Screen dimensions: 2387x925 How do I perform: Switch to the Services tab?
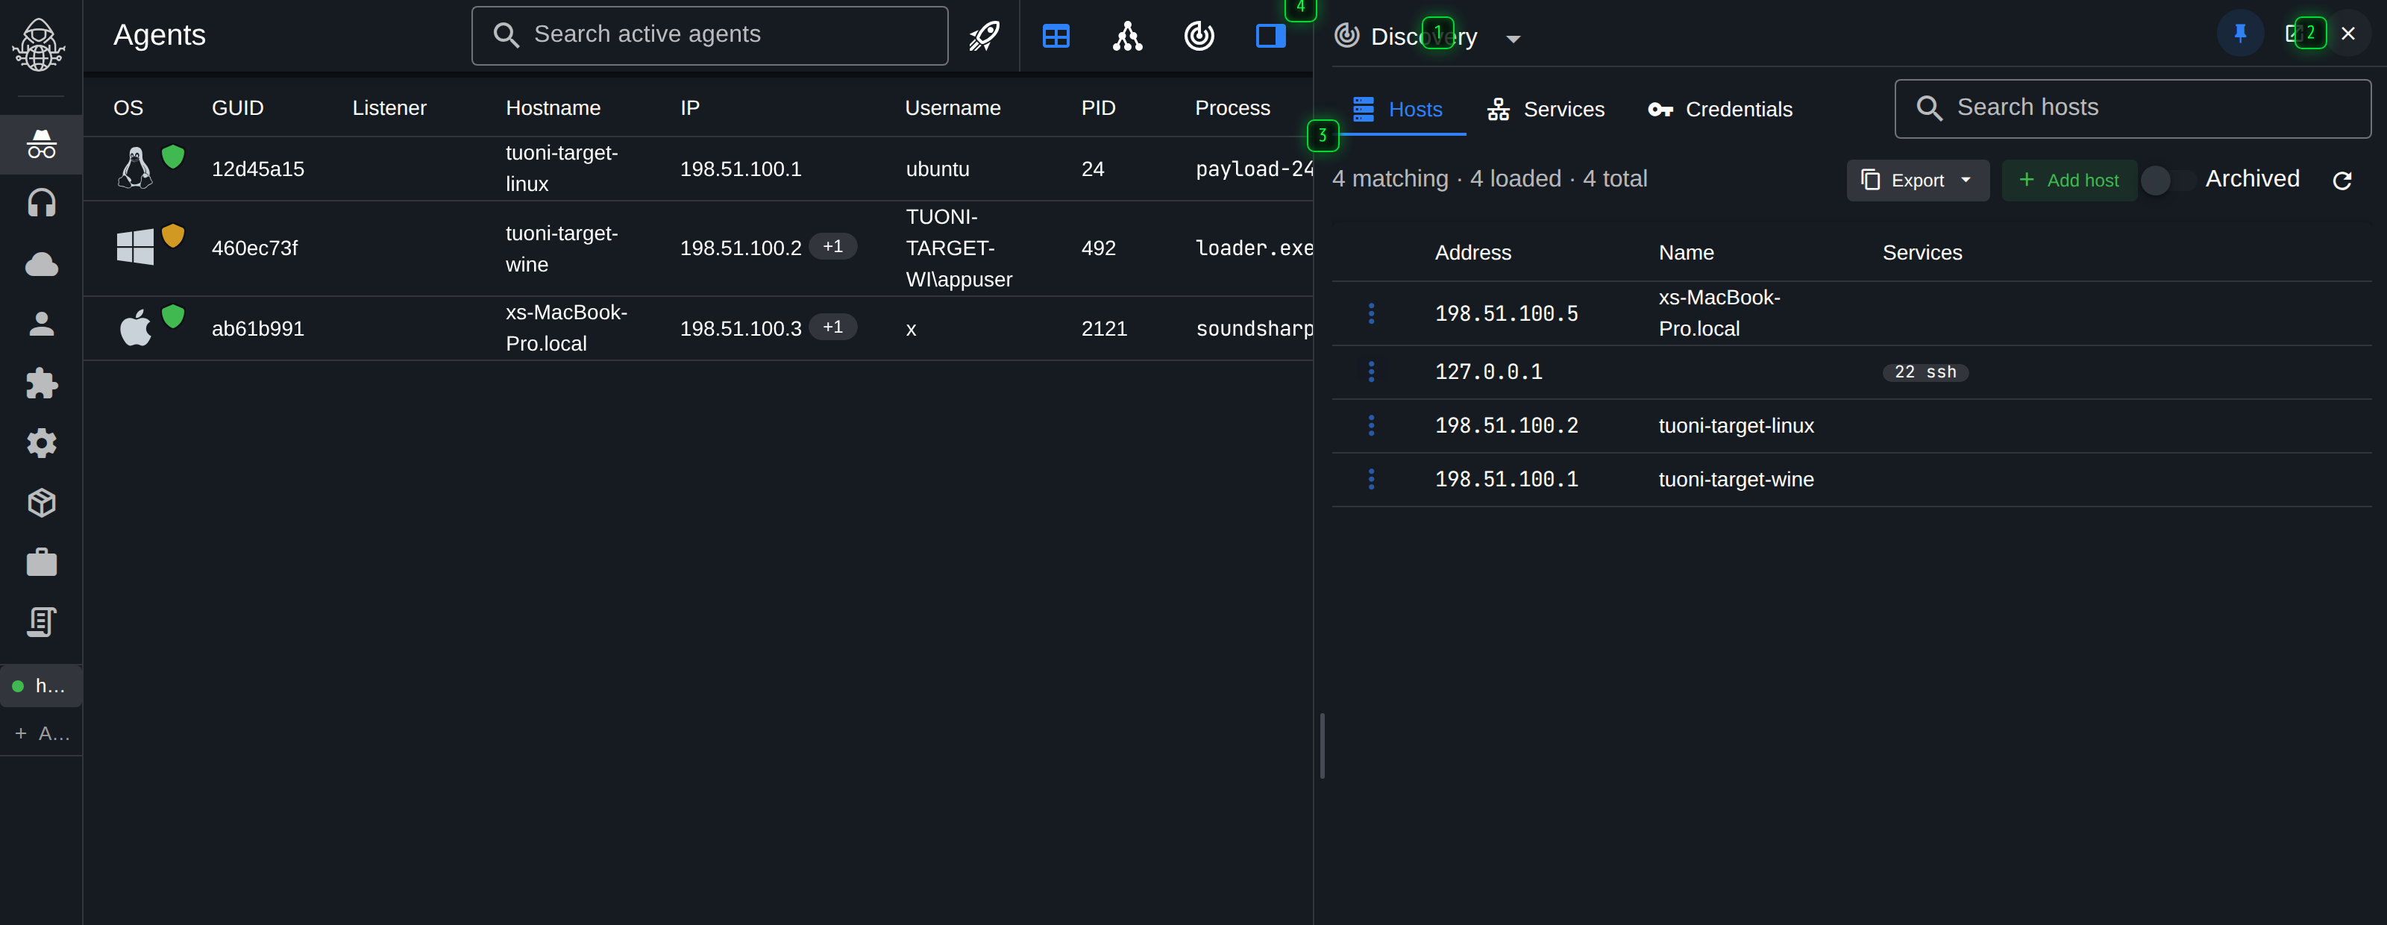[x=1546, y=110]
